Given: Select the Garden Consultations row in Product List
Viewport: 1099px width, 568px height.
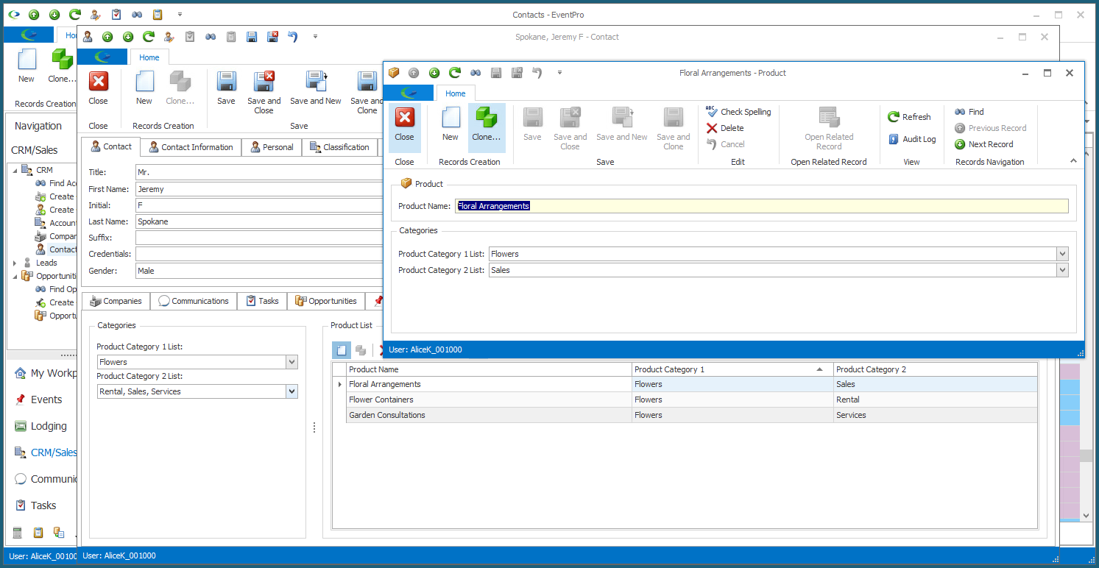Looking at the screenshot, I should tap(685, 415).
